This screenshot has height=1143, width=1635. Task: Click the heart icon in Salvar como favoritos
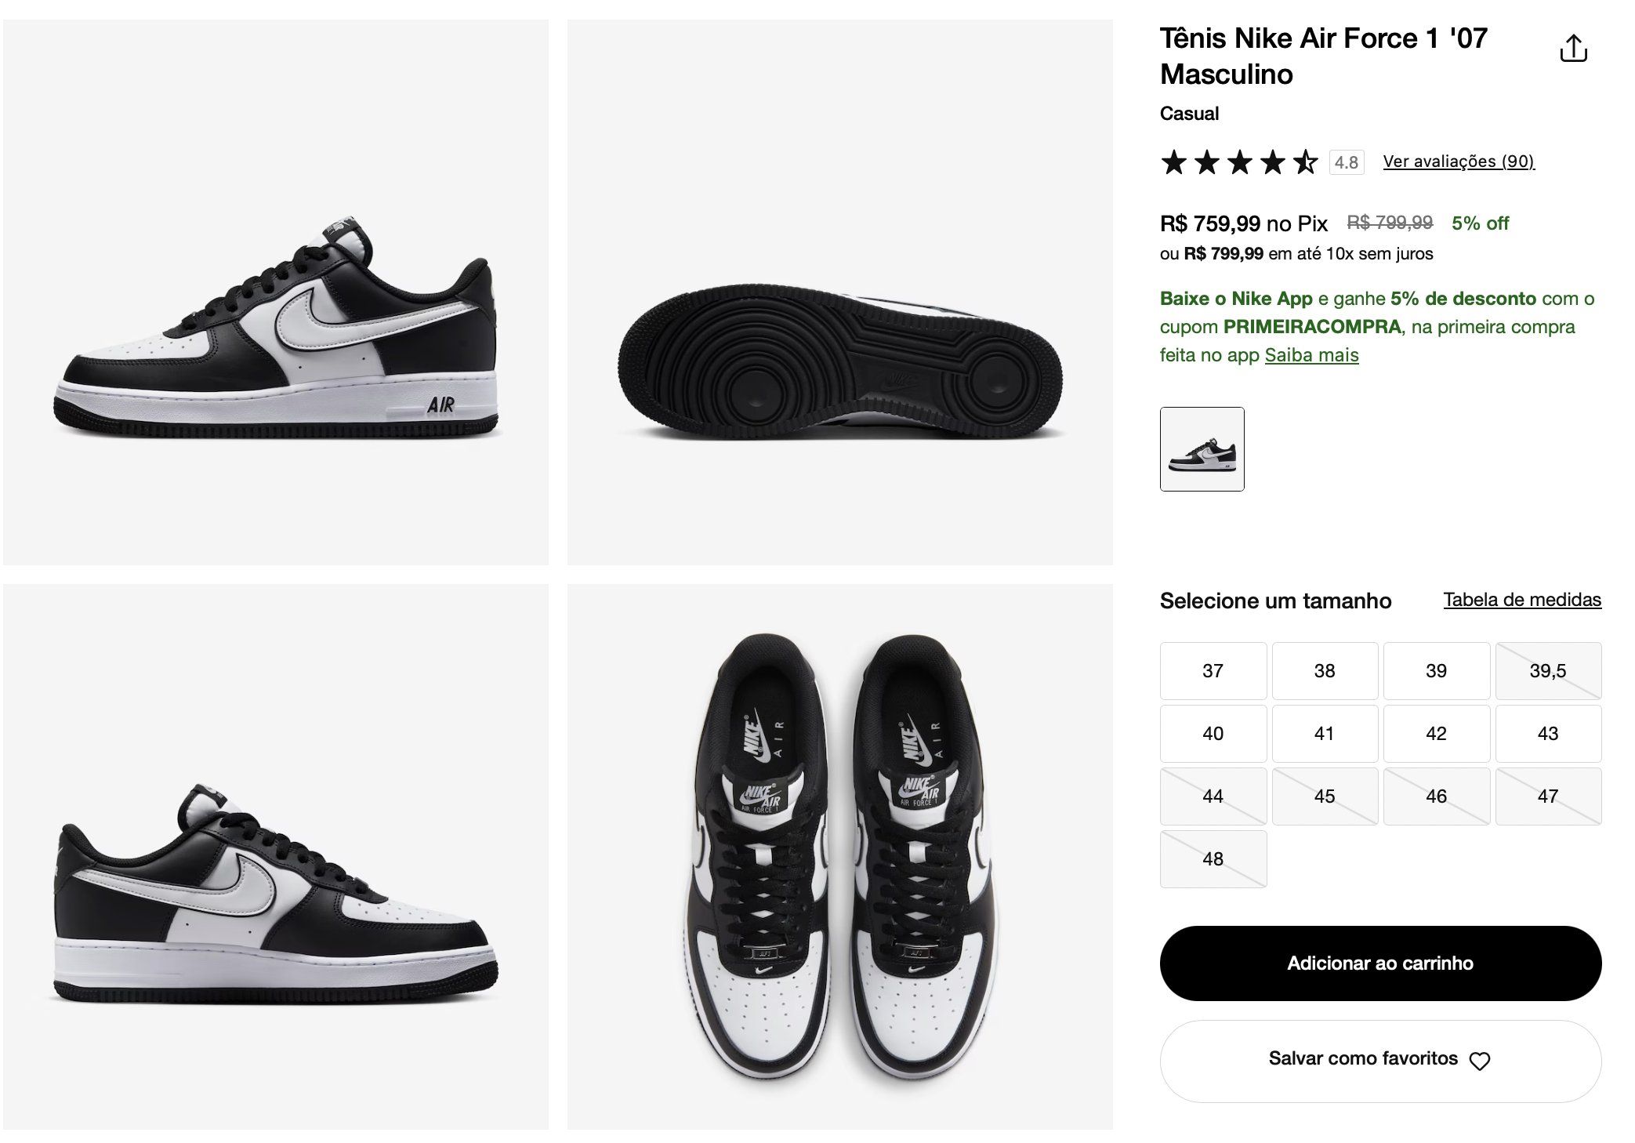point(1479,1061)
